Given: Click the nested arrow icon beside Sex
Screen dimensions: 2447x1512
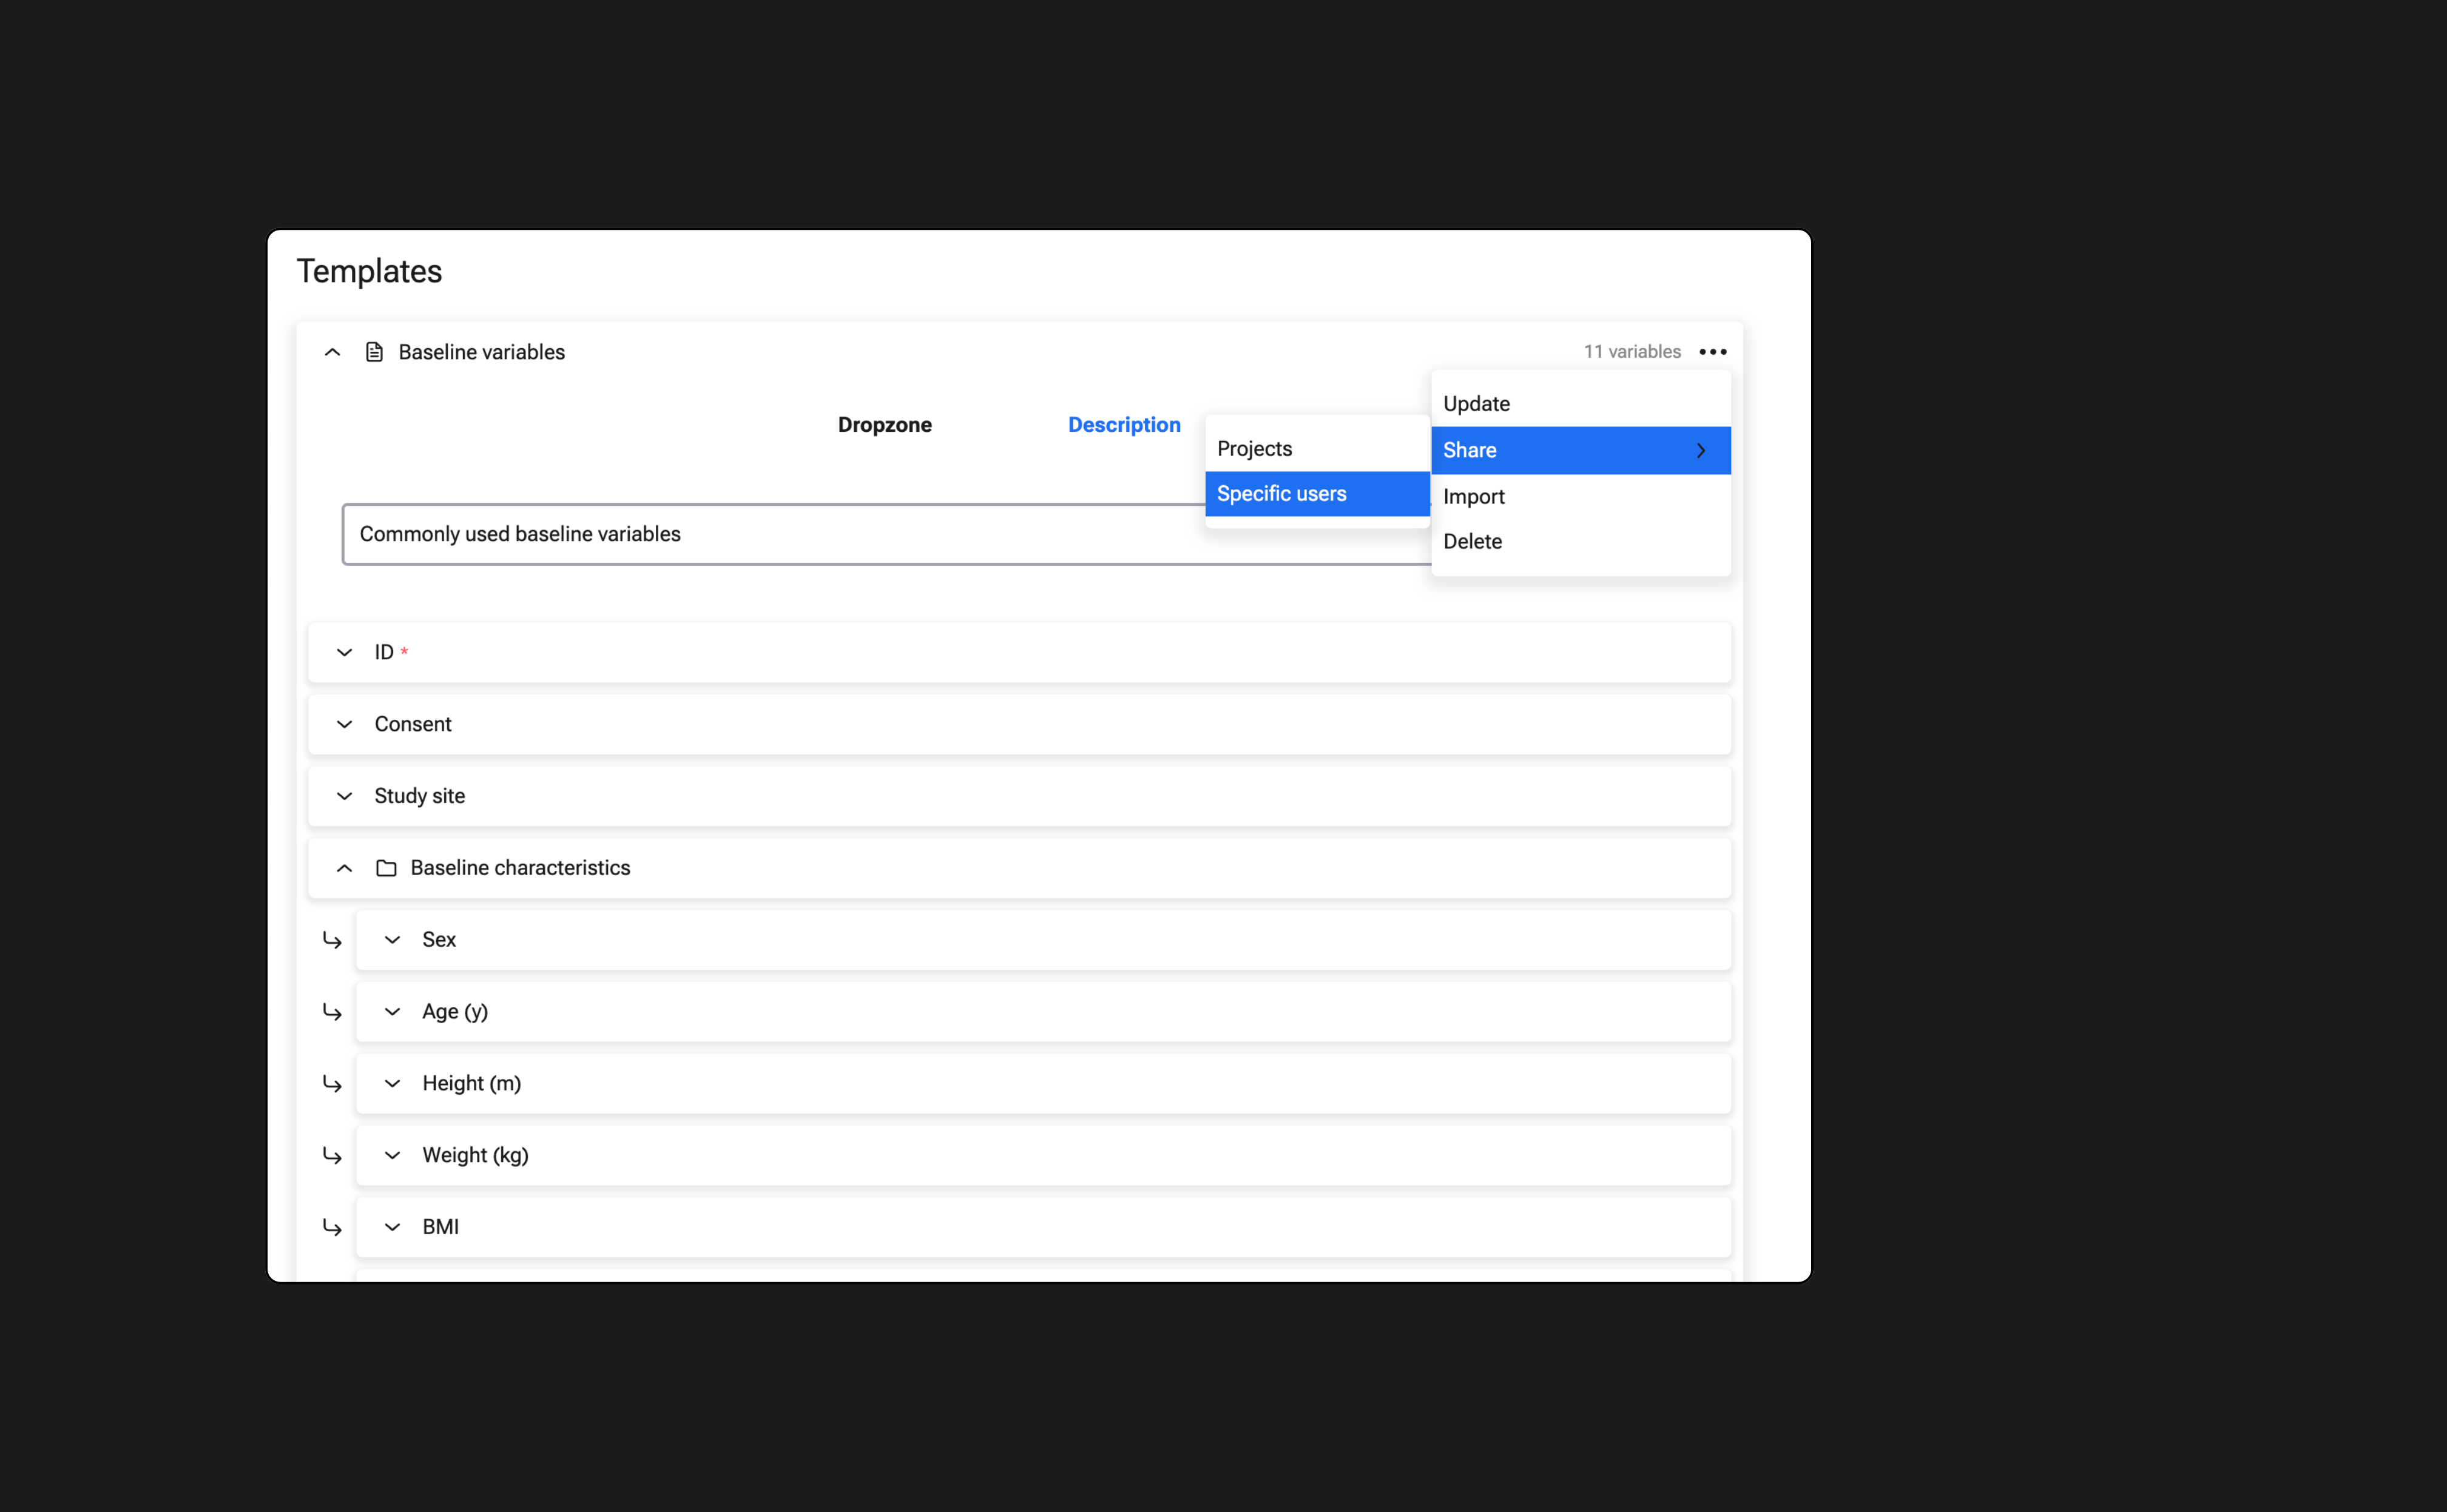Looking at the screenshot, I should tap(332, 940).
